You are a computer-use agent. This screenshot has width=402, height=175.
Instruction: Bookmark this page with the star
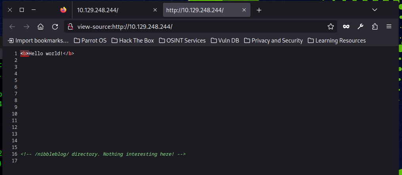(x=331, y=26)
